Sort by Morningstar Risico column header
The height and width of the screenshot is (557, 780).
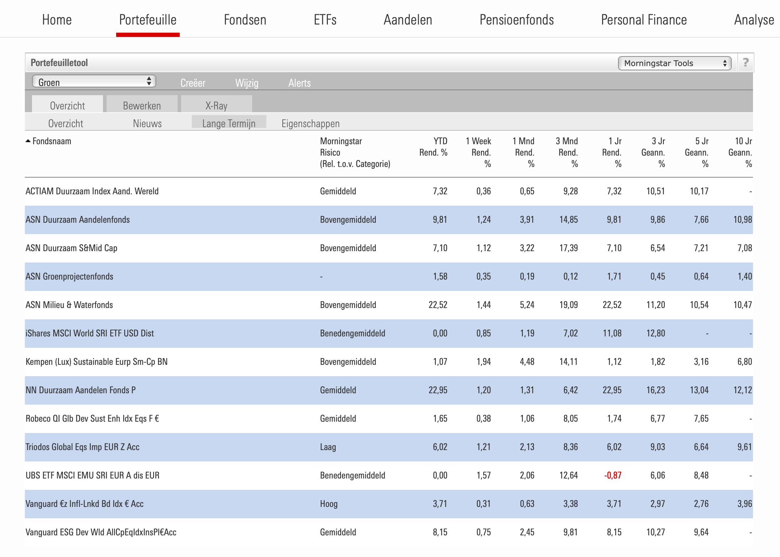coord(355,152)
